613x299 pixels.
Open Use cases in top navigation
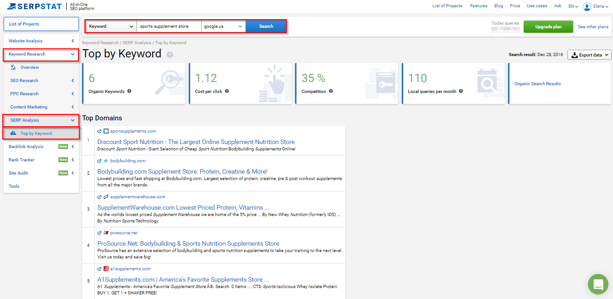537,6
